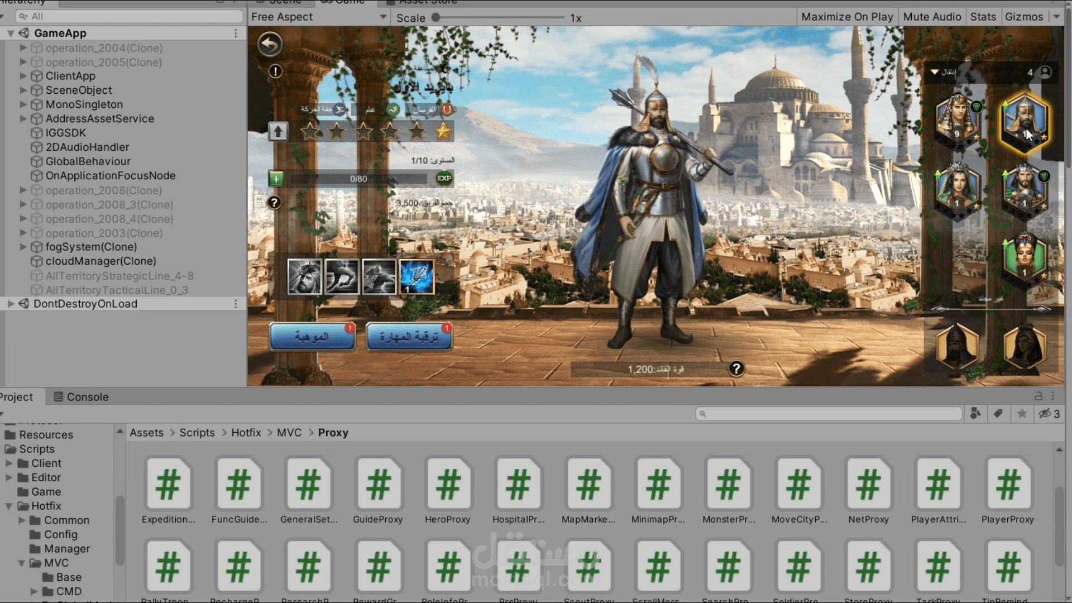Image resolution: width=1072 pixels, height=603 pixels.
Task: Select the PlayerProxy script icon
Action: (x=1008, y=485)
